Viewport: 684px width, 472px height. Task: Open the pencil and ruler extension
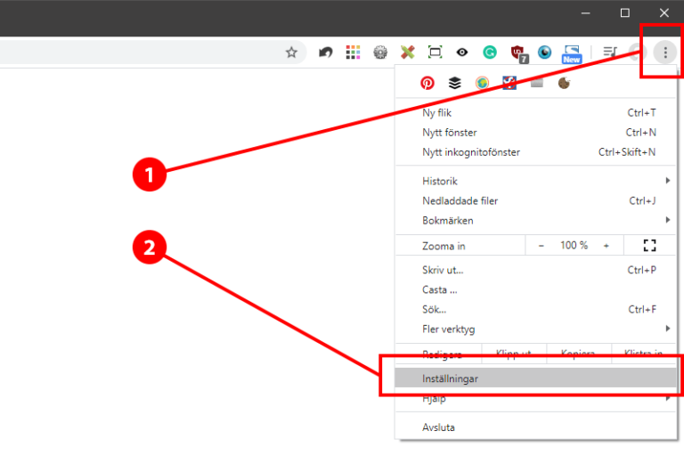[x=407, y=53]
